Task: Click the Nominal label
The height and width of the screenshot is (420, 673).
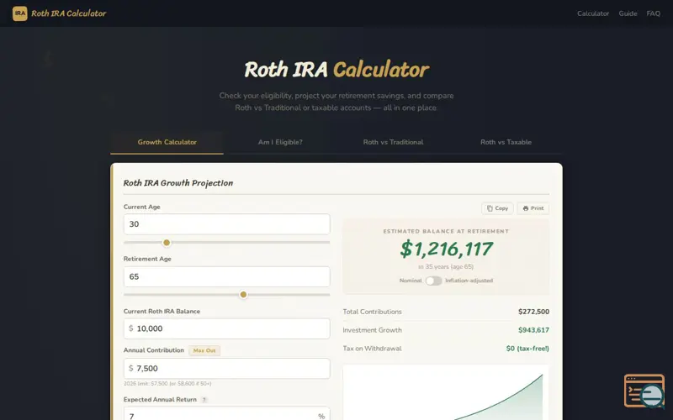Action: click(411, 281)
